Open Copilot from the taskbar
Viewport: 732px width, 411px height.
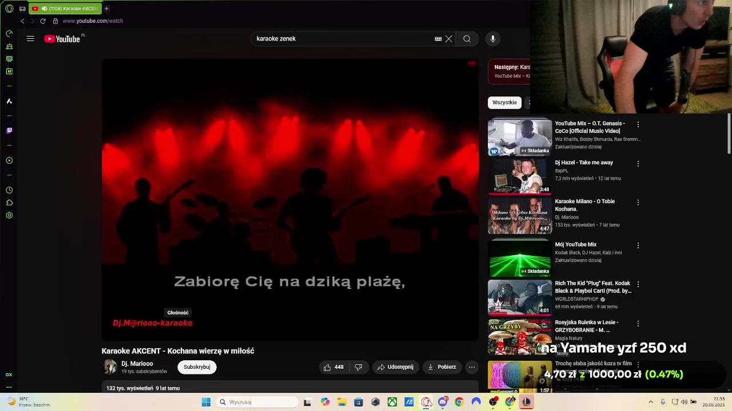[325, 402]
